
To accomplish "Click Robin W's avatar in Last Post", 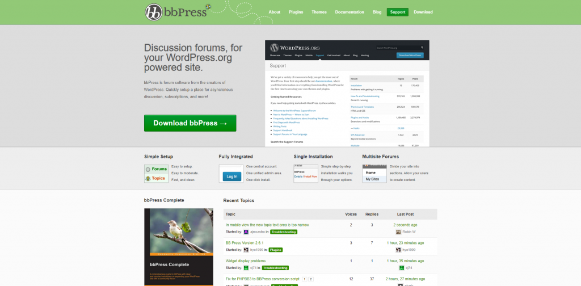I will (x=398, y=232).
